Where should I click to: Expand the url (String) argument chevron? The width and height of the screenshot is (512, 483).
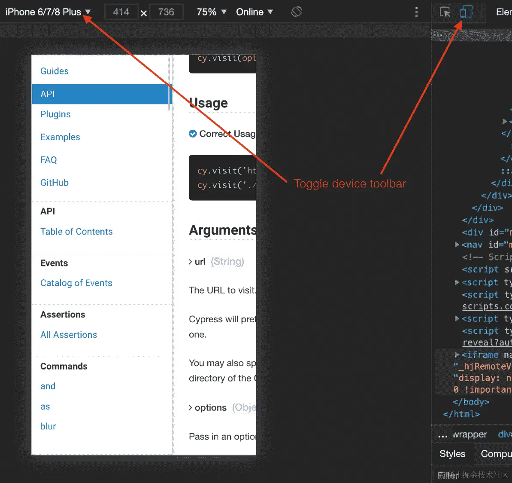point(191,262)
